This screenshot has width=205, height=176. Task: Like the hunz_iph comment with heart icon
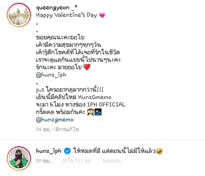coord(197,157)
